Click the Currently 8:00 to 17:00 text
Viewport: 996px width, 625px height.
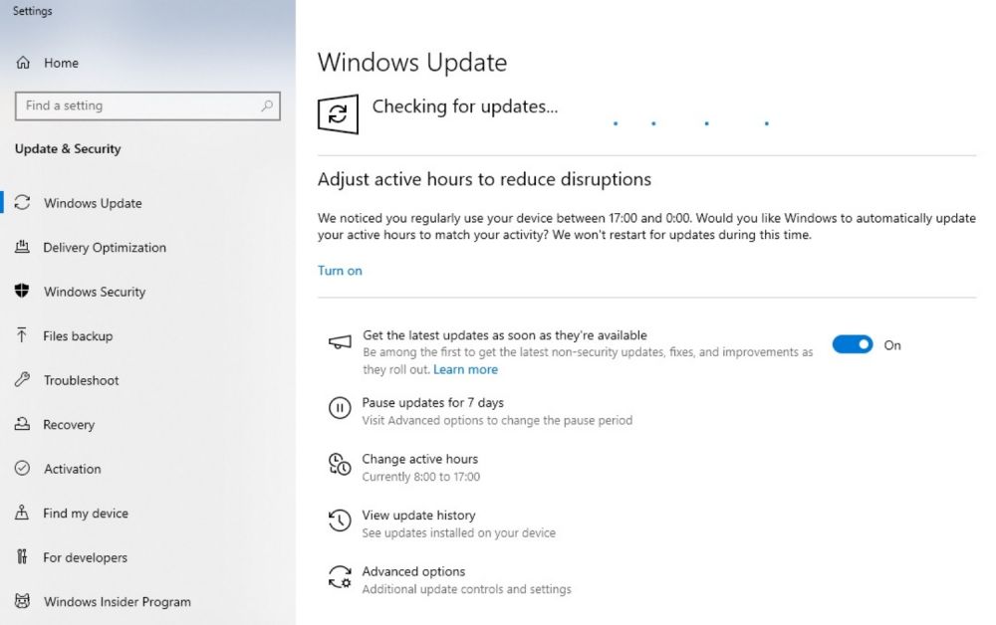[421, 477]
